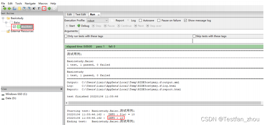Image resolution: width=264 pixels, height=125 pixels.
Task: Click the Save All toolbar icon
Action: (29, 8)
